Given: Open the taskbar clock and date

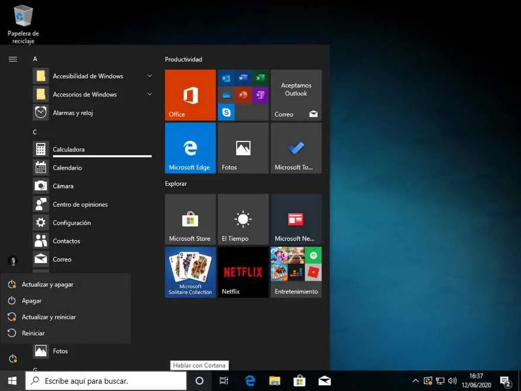Looking at the screenshot, I should pyautogui.click(x=476, y=381).
